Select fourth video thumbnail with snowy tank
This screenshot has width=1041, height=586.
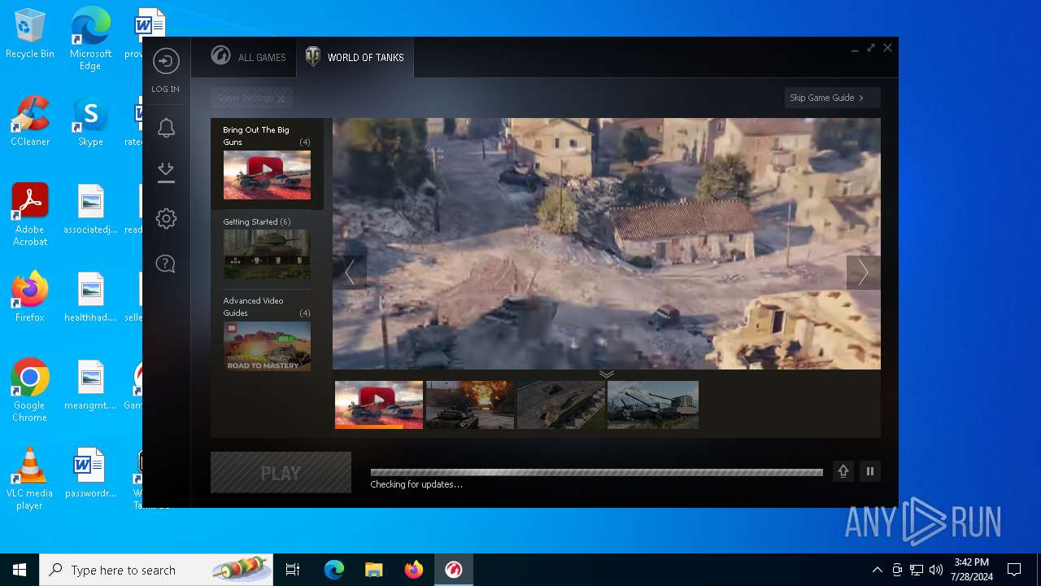click(653, 405)
